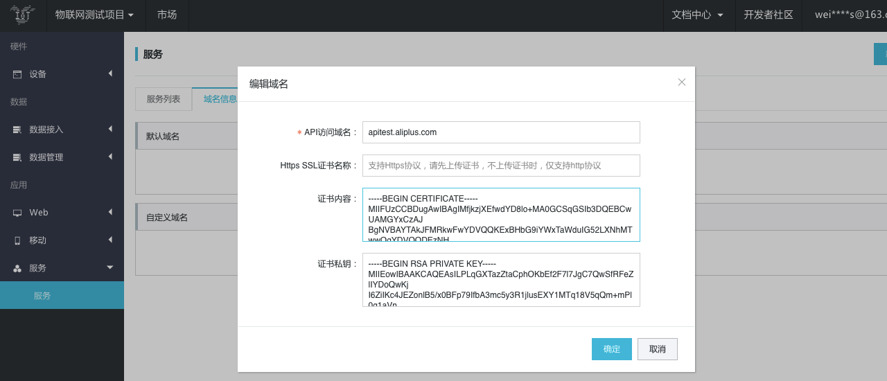The height and width of the screenshot is (381, 887).
Task: Open the 开发者社区 link
Action: pyautogui.click(x=769, y=15)
